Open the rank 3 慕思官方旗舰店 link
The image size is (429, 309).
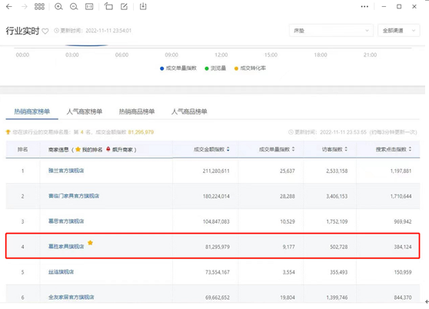(x=66, y=221)
